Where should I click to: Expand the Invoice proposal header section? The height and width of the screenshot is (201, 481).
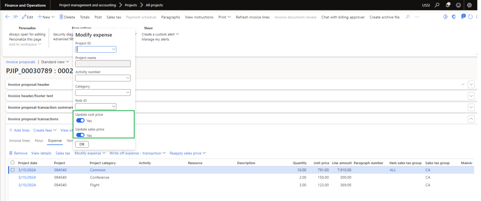click(x=471, y=84)
